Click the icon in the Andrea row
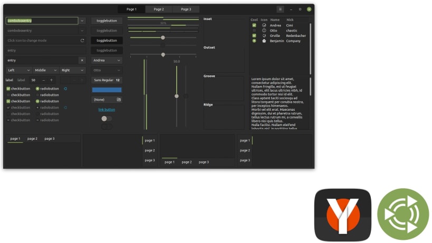 (264, 25)
